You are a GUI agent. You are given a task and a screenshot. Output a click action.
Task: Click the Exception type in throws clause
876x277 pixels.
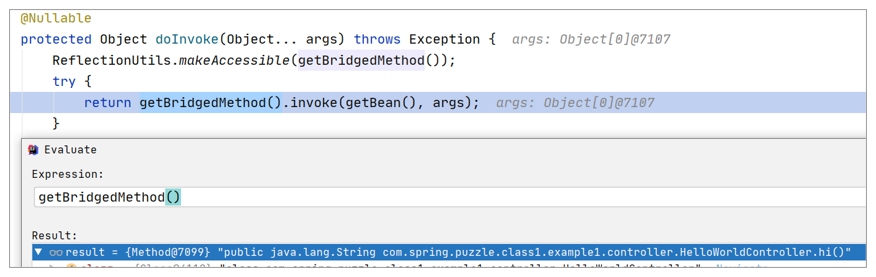444,39
